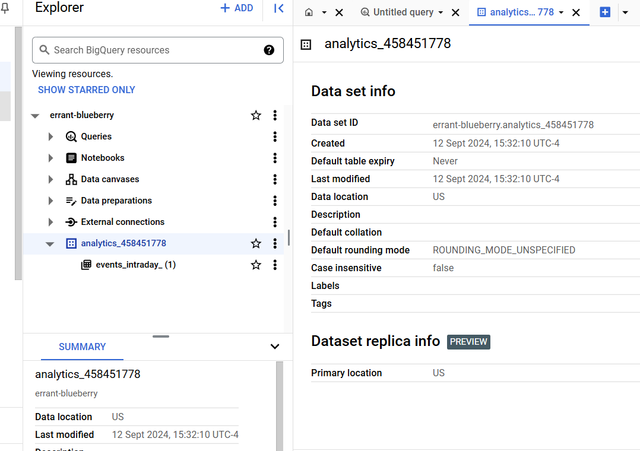This screenshot has width=640, height=451.
Task: Expand the External connections node
Action: click(50, 222)
